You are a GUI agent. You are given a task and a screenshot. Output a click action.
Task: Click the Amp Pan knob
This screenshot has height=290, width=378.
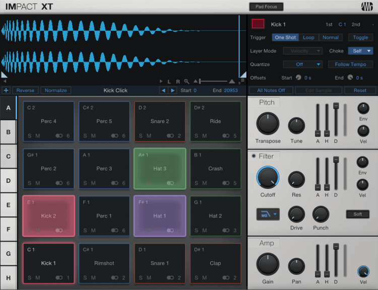(296, 266)
